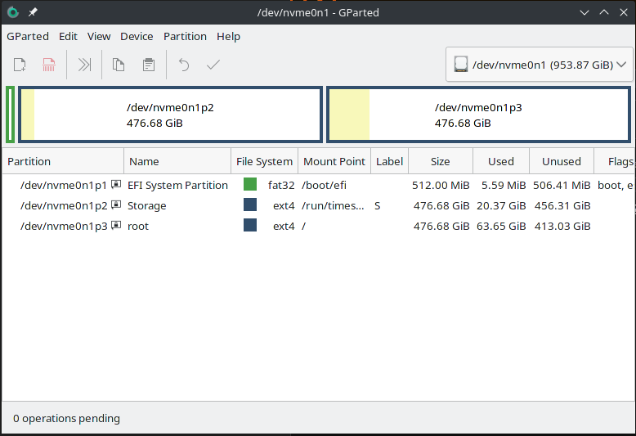636x436 pixels.
Task: Click the ext4 color swatch in Storage row
Action: [x=250, y=205]
